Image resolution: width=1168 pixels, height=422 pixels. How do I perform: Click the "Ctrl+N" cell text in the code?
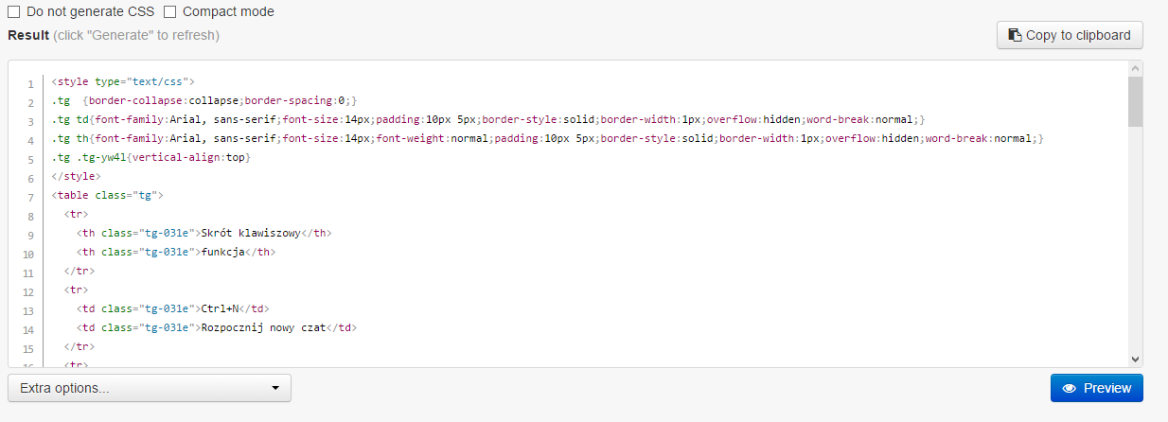click(x=220, y=308)
